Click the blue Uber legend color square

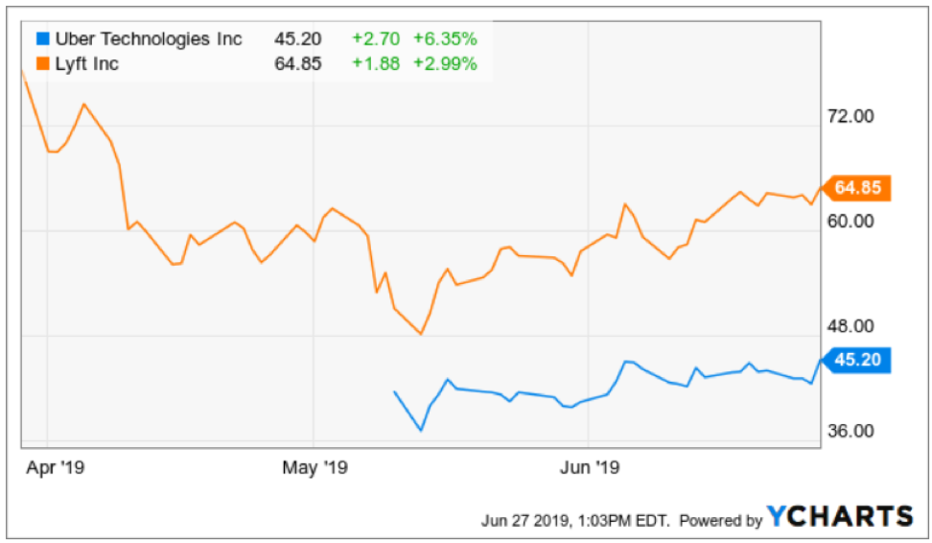(40, 39)
